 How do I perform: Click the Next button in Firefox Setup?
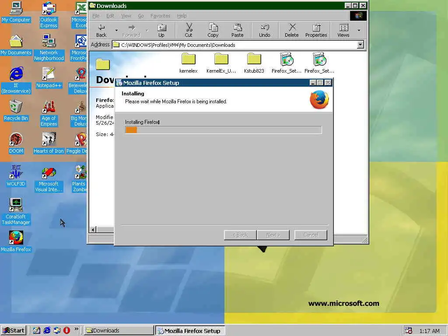pos(273,235)
